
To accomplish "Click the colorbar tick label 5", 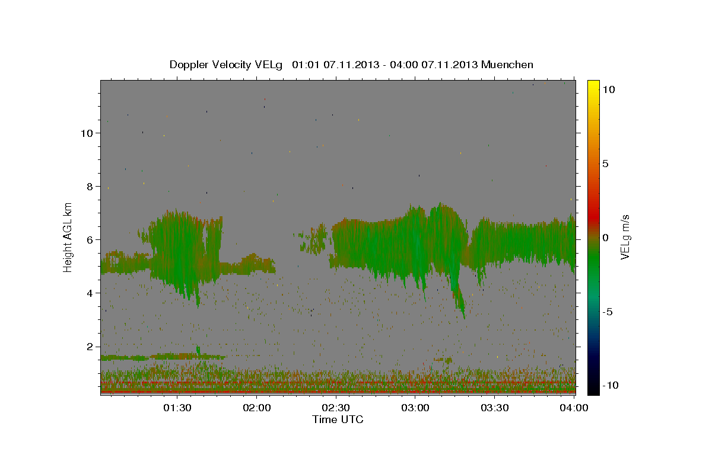I will point(605,164).
